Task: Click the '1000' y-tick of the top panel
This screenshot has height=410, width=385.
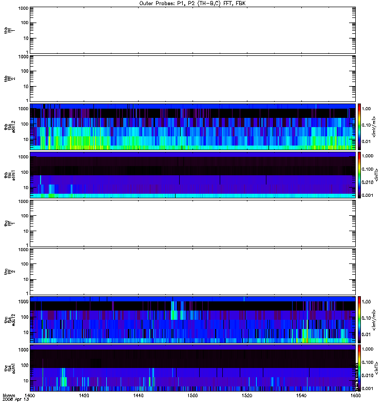Action: 23,8
